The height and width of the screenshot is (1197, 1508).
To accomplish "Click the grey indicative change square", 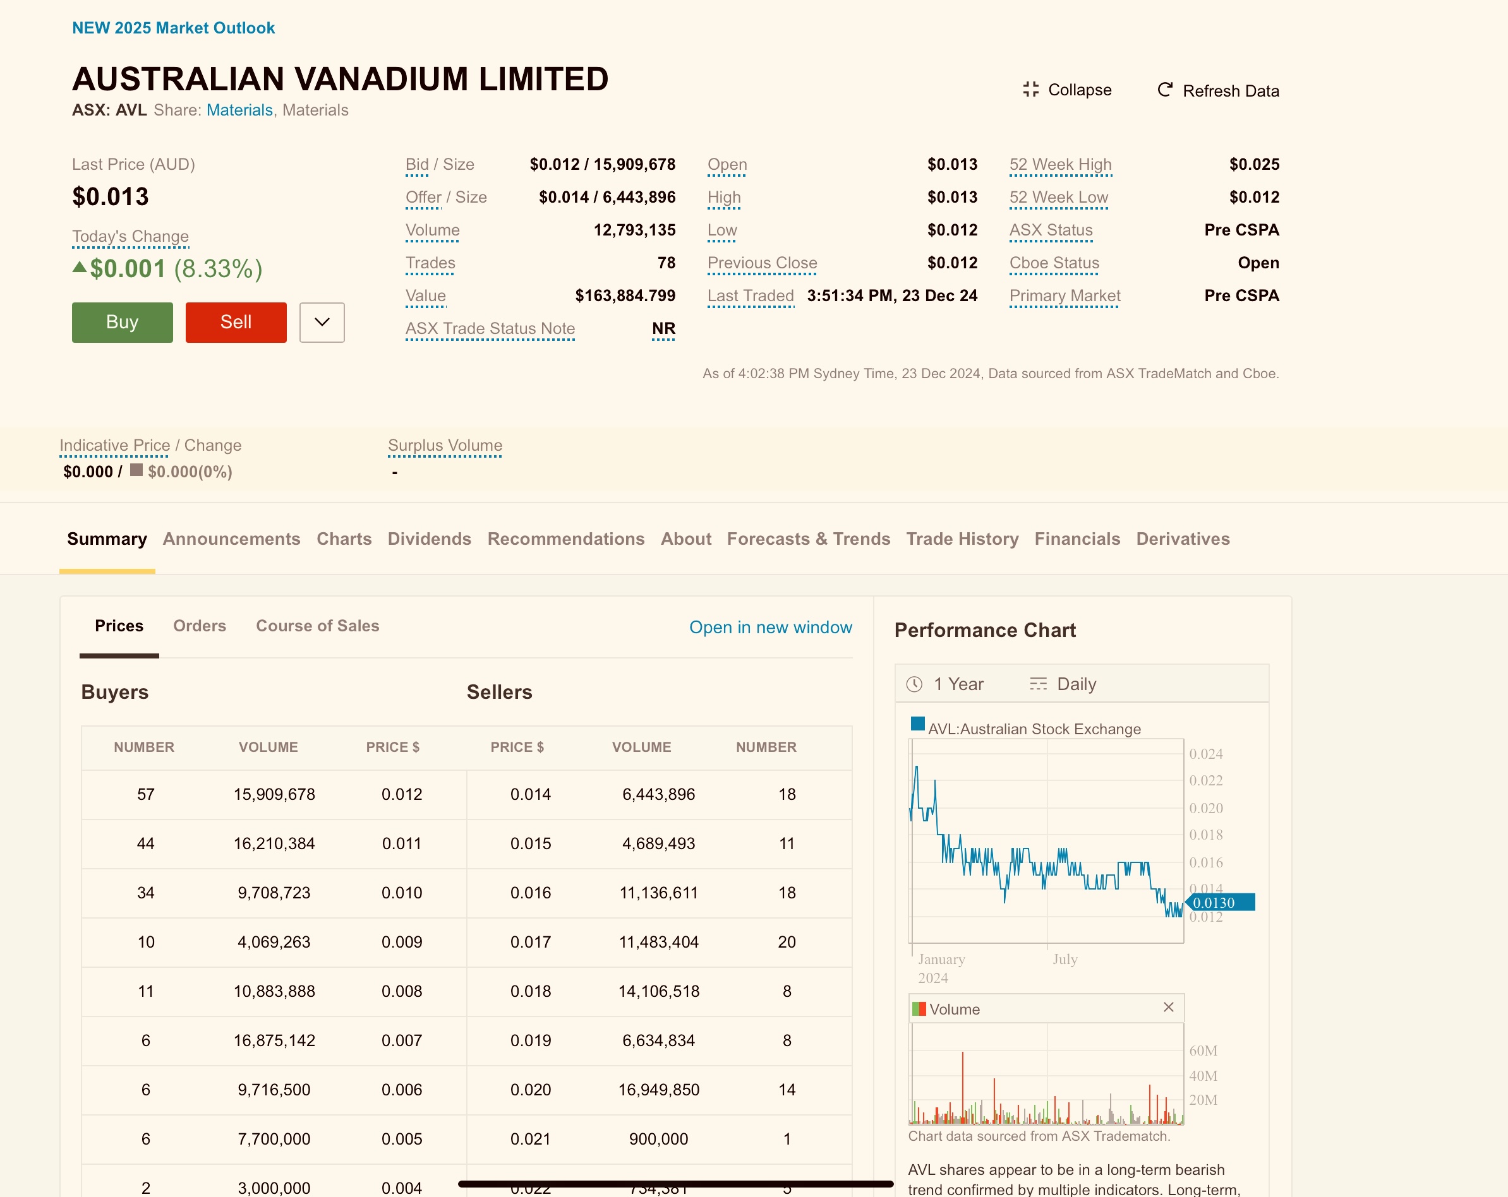I will 136,470.
